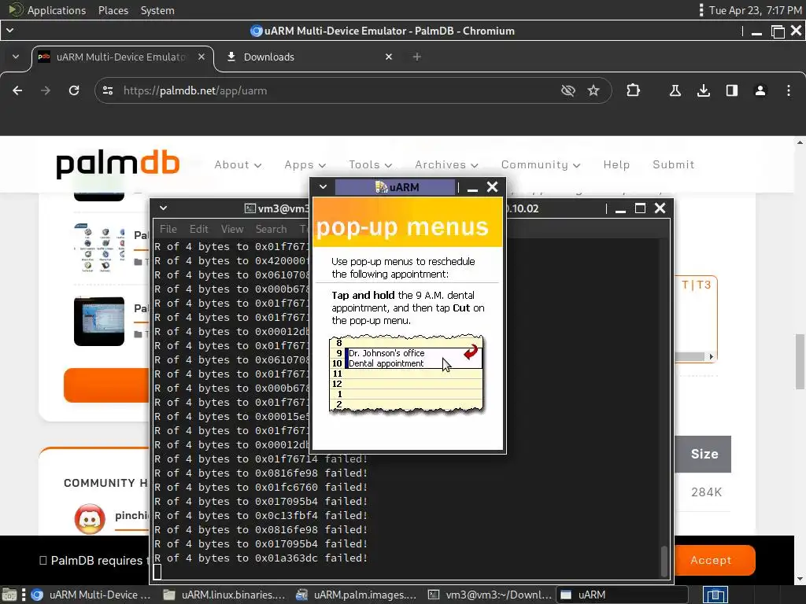The image size is (806, 604).
Task: Click the pinchi user avatar
Action: pyautogui.click(x=90, y=519)
